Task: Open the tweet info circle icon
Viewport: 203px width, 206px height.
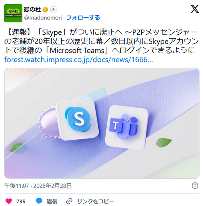Action: pyautogui.click(x=195, y=186)
